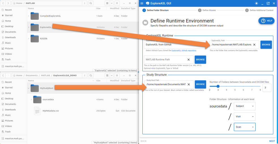
Task: Click the folders-count slider thumb
Action: click(x=218, y=86)
